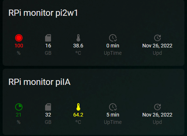Click the red CPU usage icon for pi2w1
This screenshot has width=187, height=136.
pyautogui.click(x=19, y=38)
